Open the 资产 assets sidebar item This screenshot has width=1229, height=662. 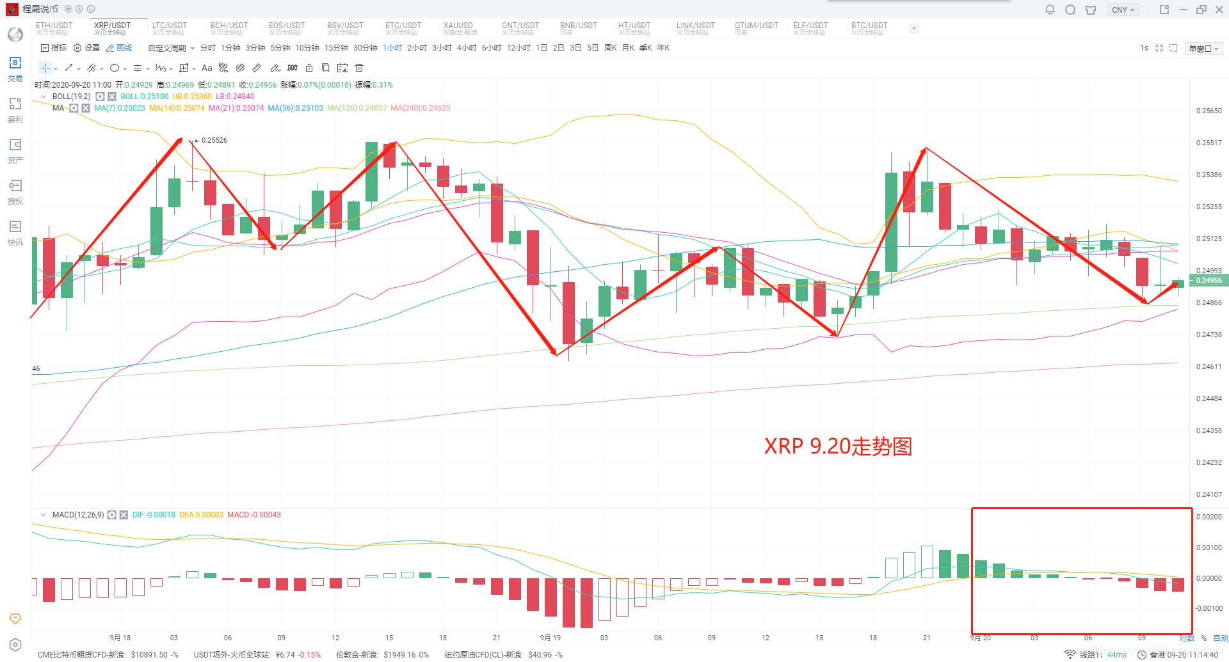tap(15, 152)
